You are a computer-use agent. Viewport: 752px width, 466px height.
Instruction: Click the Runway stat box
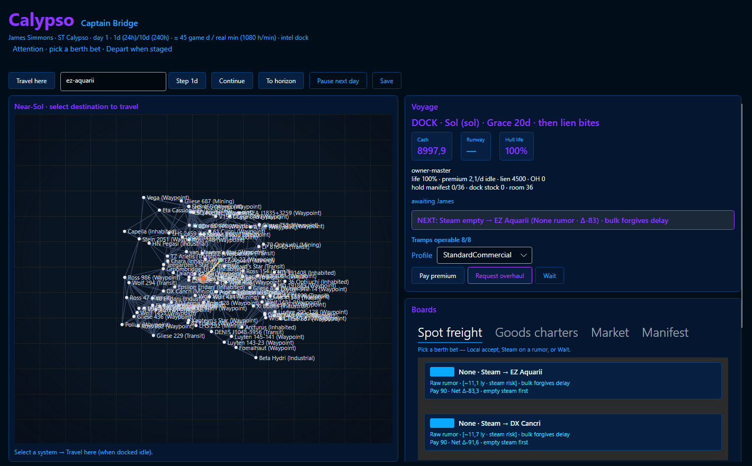click(x=476, y=146)
